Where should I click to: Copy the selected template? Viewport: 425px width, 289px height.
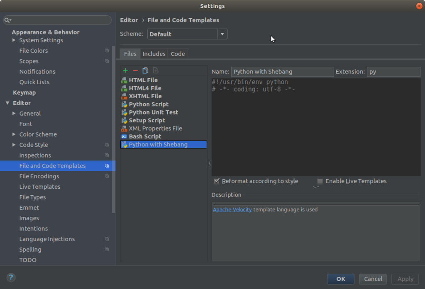click(145, 70)
